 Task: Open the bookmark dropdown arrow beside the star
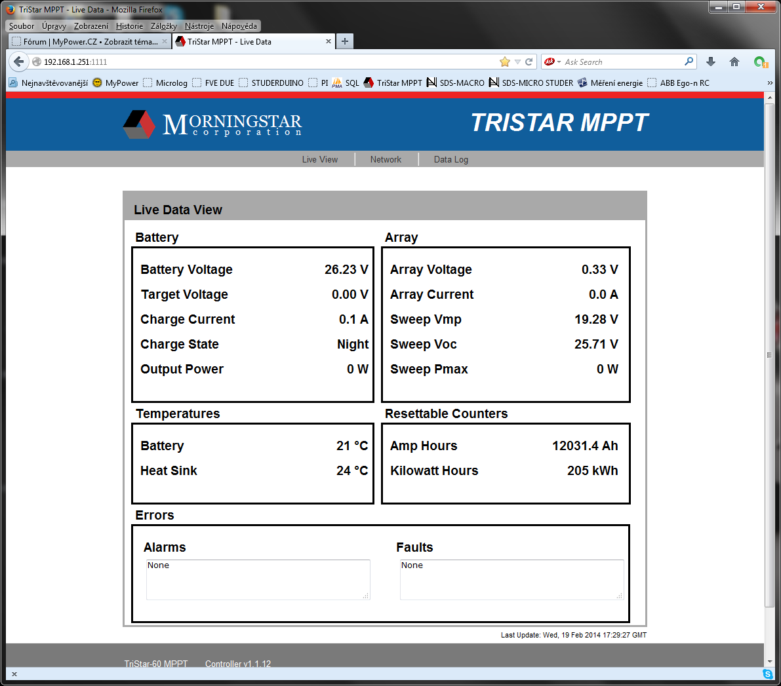[517, 62]
